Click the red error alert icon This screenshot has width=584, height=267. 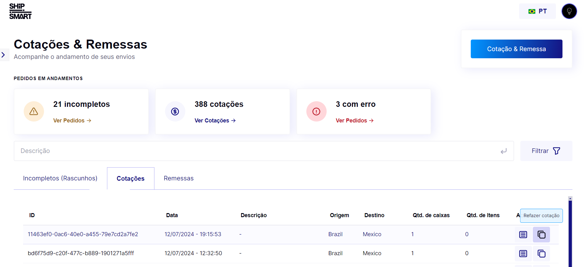316,112
